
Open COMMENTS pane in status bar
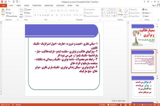pos(112,105)
